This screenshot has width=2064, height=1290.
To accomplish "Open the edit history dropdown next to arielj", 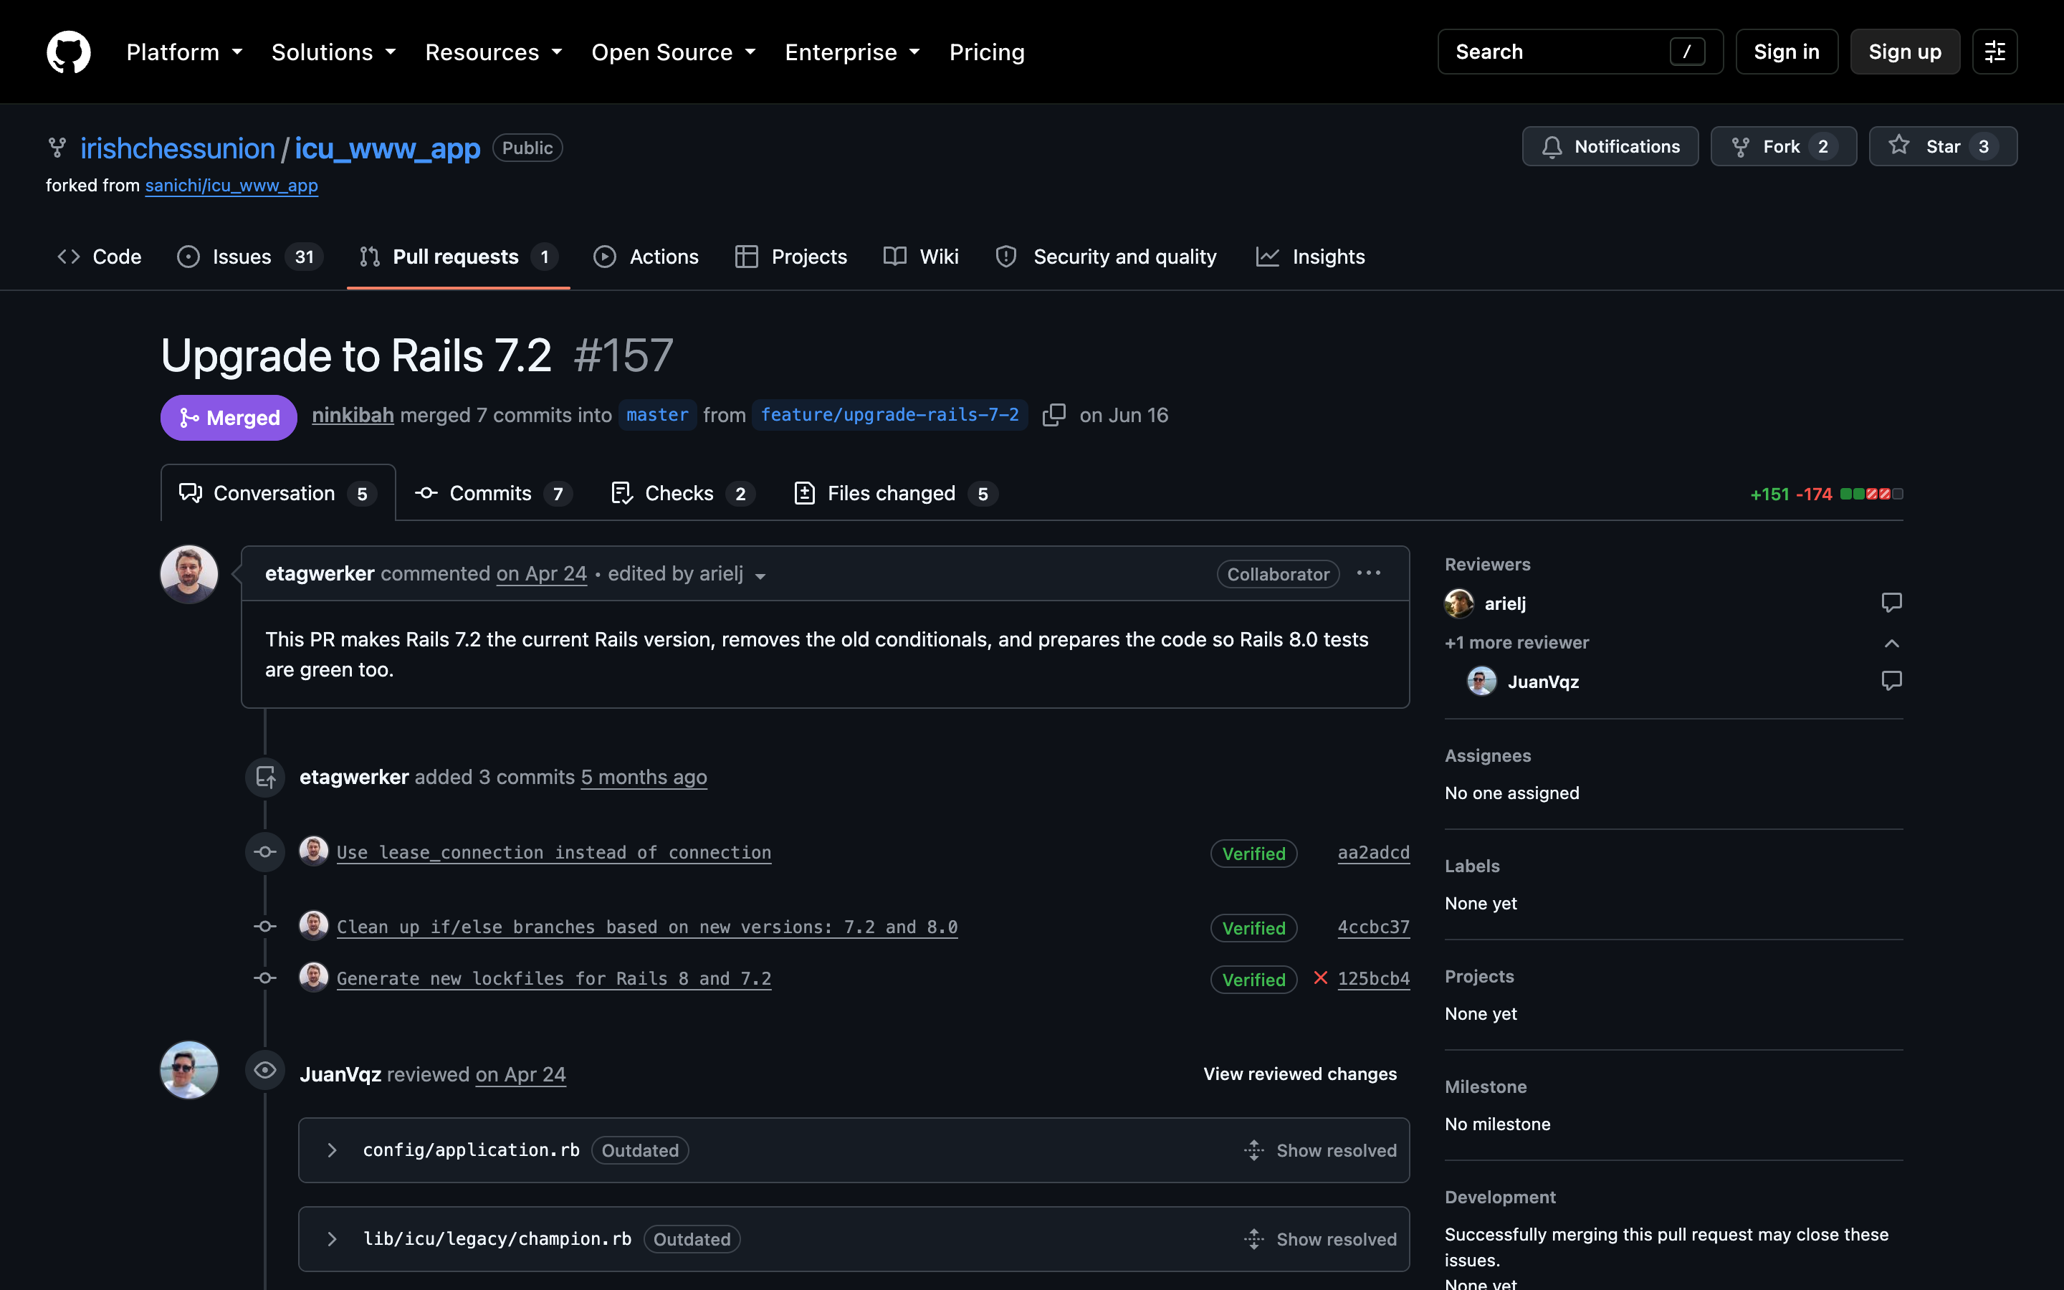I will click(760, 576).
